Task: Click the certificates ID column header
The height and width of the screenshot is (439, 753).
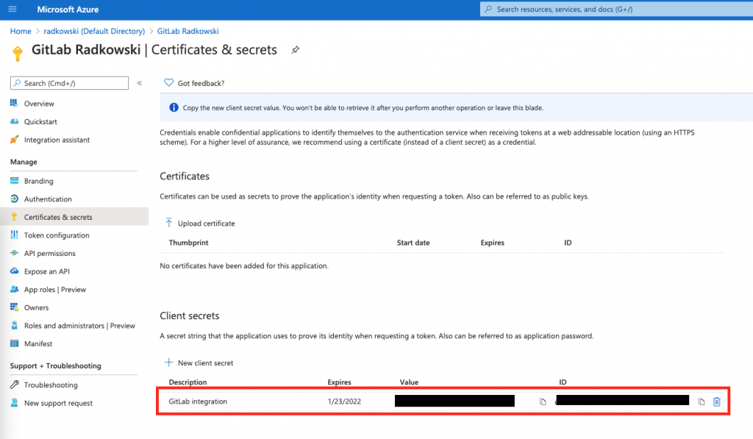Action: (x=568, y=243)
